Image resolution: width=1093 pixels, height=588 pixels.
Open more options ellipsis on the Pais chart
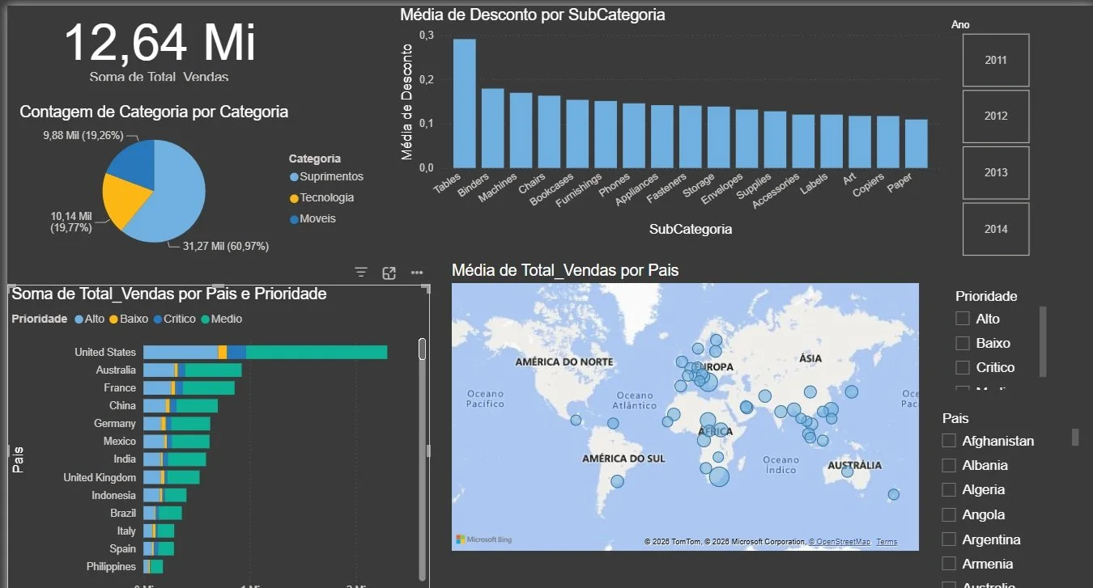pos(417,273)
